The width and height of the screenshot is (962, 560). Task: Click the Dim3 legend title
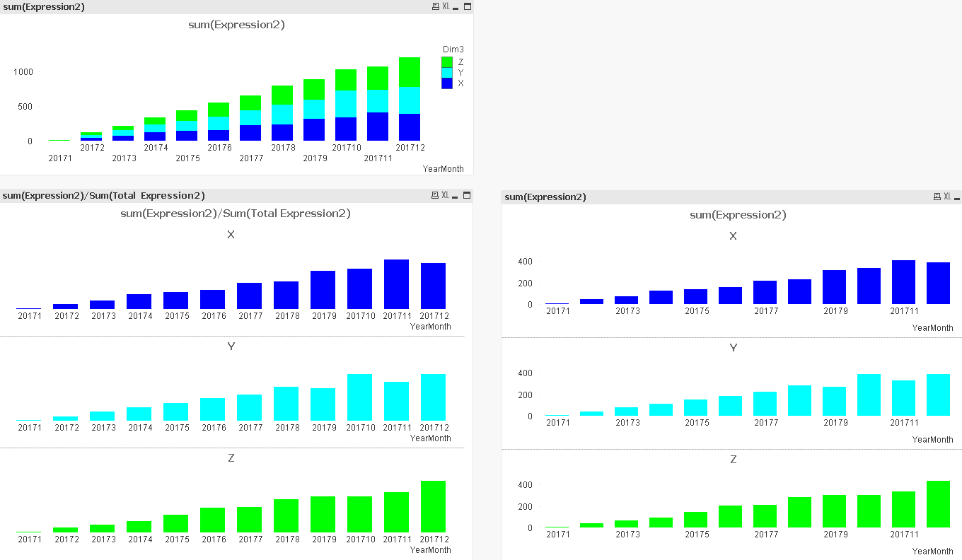coord(453,49)
